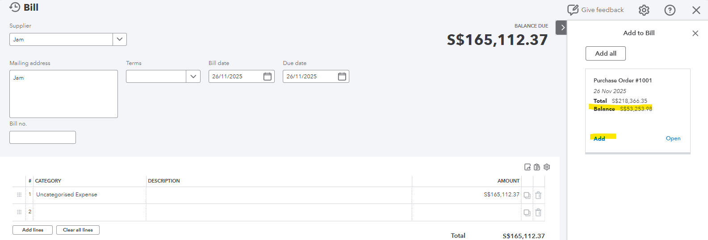
Task: Open the help question mark icon
Action: point(670,10)
